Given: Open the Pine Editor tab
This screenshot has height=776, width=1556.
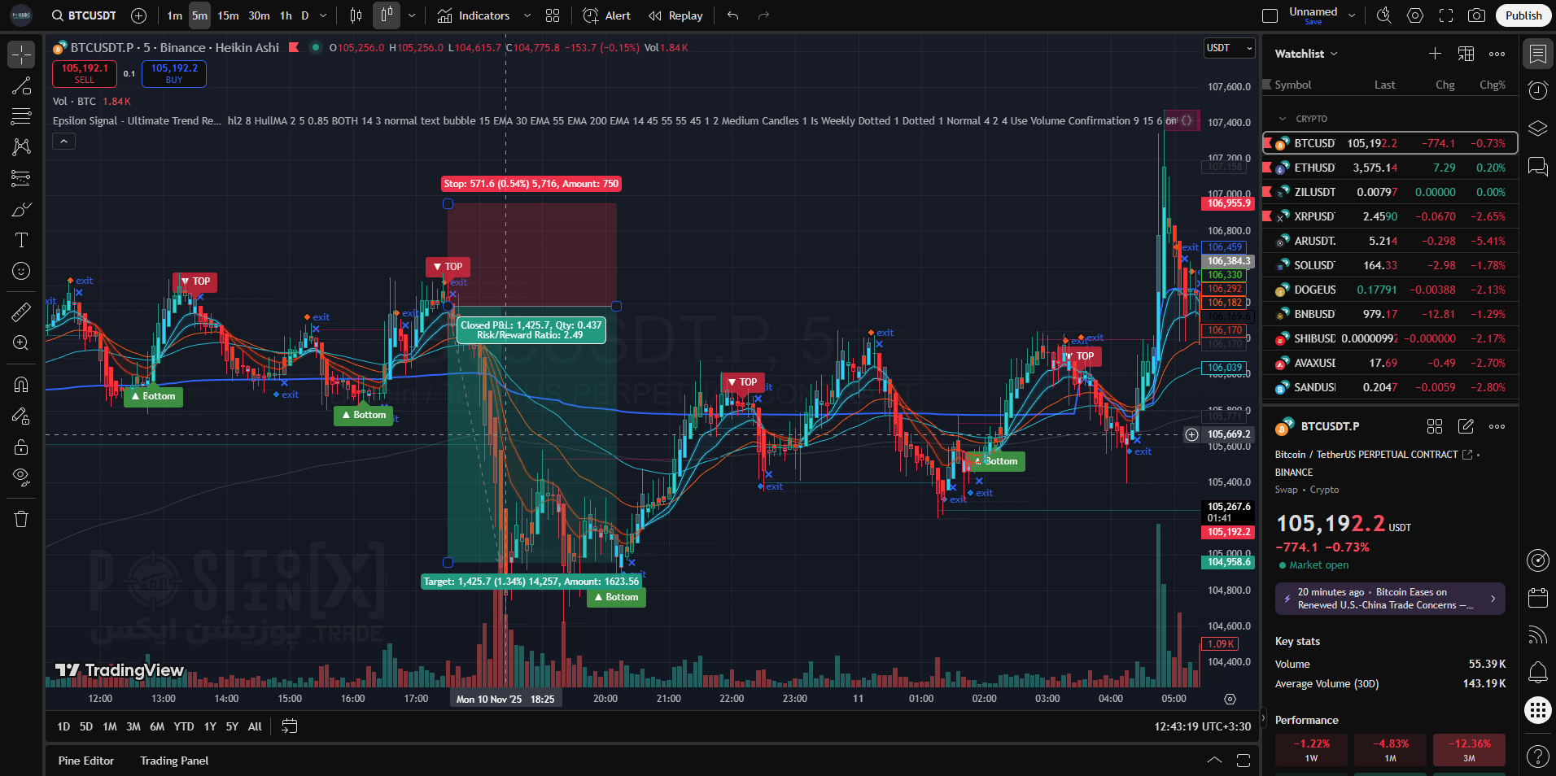Looking at the screenshot, I should (x=86, y=761).
